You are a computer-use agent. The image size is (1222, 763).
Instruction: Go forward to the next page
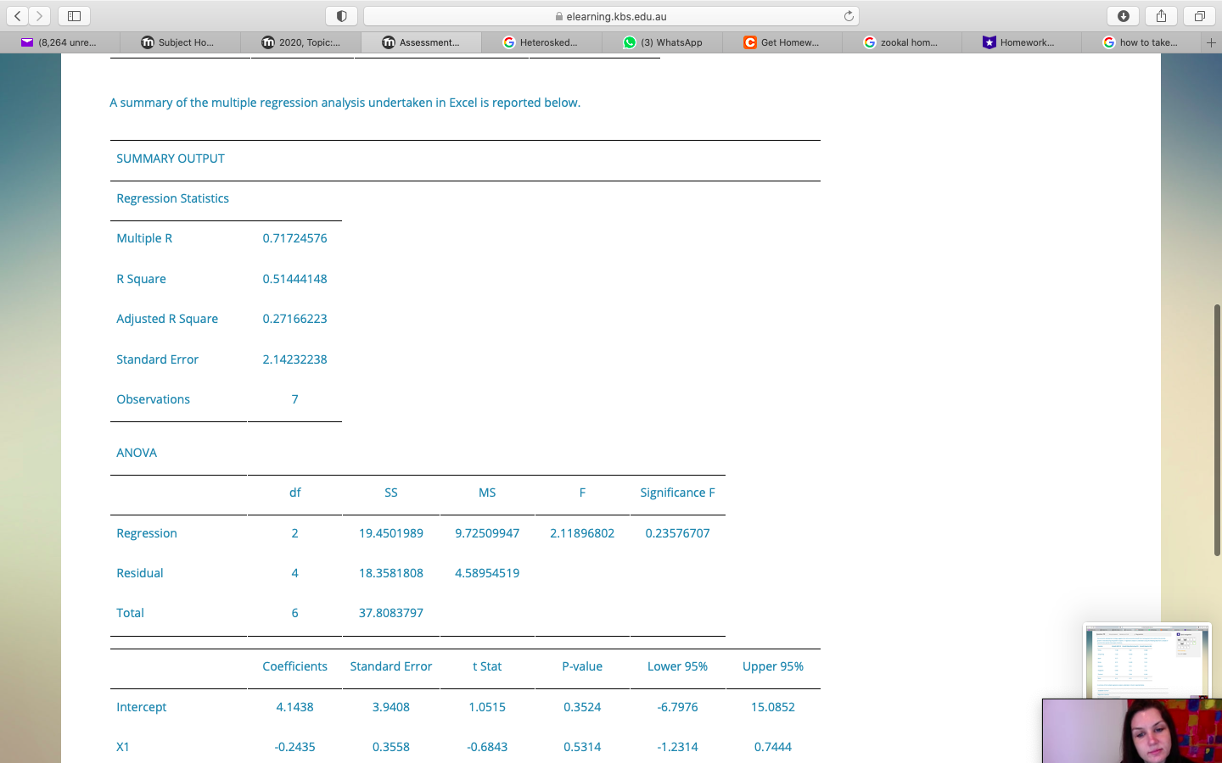pos(39,16)
